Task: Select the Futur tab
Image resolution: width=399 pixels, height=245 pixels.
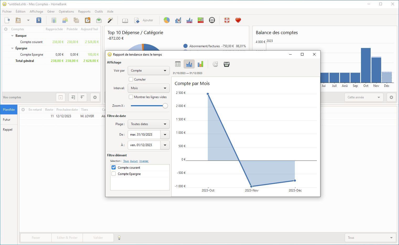Action: coord(7,120)
